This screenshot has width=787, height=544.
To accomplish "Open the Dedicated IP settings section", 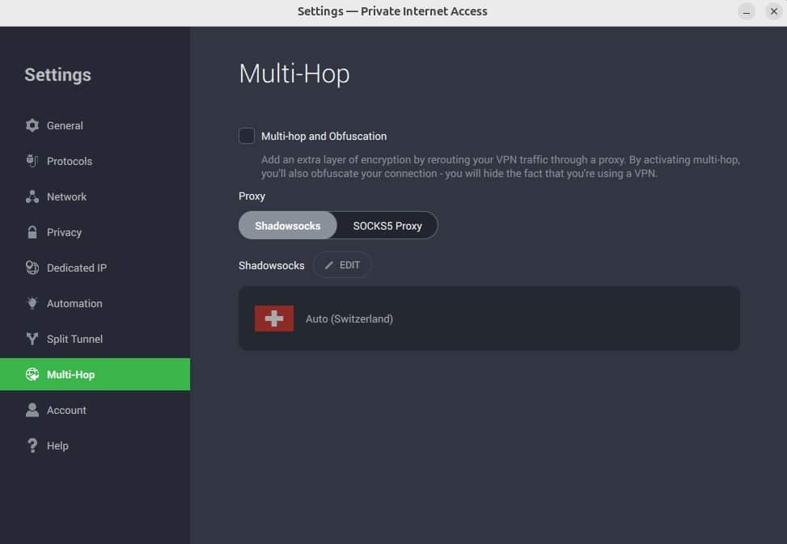I will pyautogui.click(x=95, y=268).
